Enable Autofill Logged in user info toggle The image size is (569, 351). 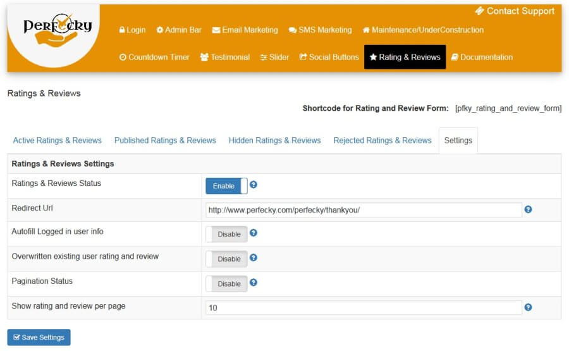tap(226, 234)
